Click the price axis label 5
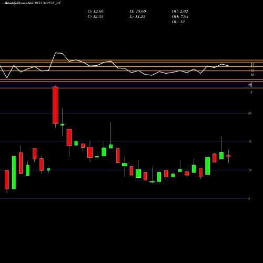Viewport: 263px width, 263px height. click(249, 199)
